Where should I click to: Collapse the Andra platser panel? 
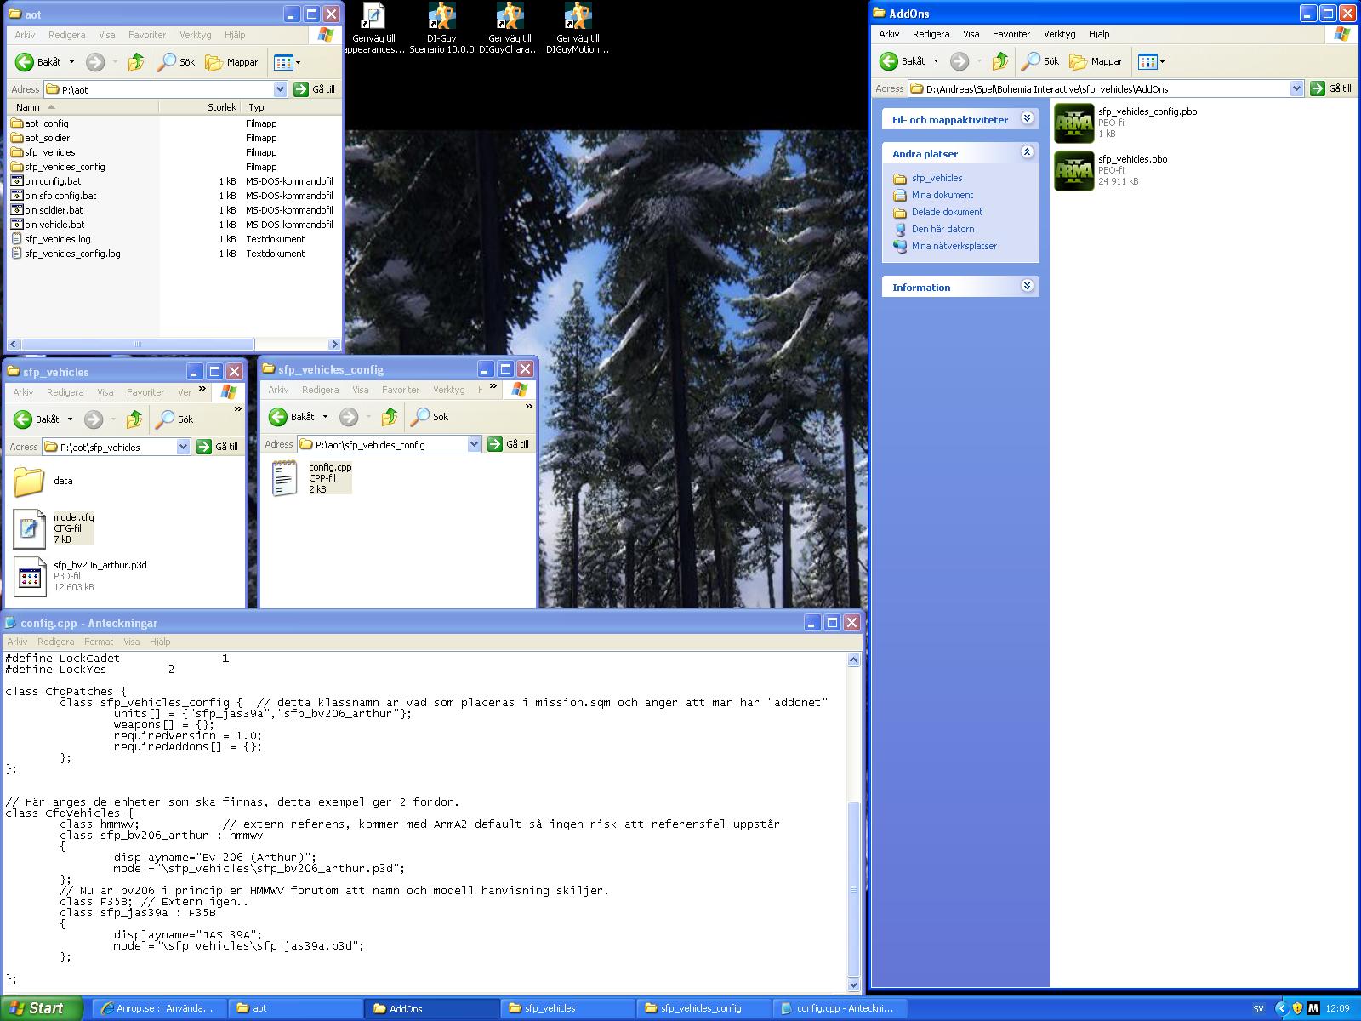coord(1027,153)
